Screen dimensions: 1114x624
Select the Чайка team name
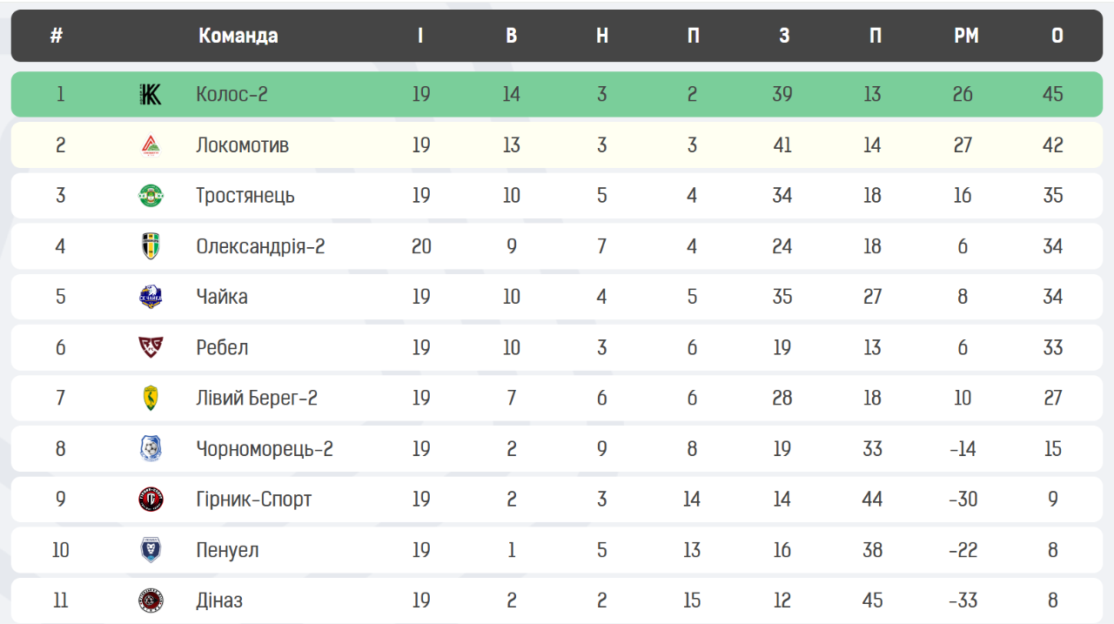coord(222,297)
